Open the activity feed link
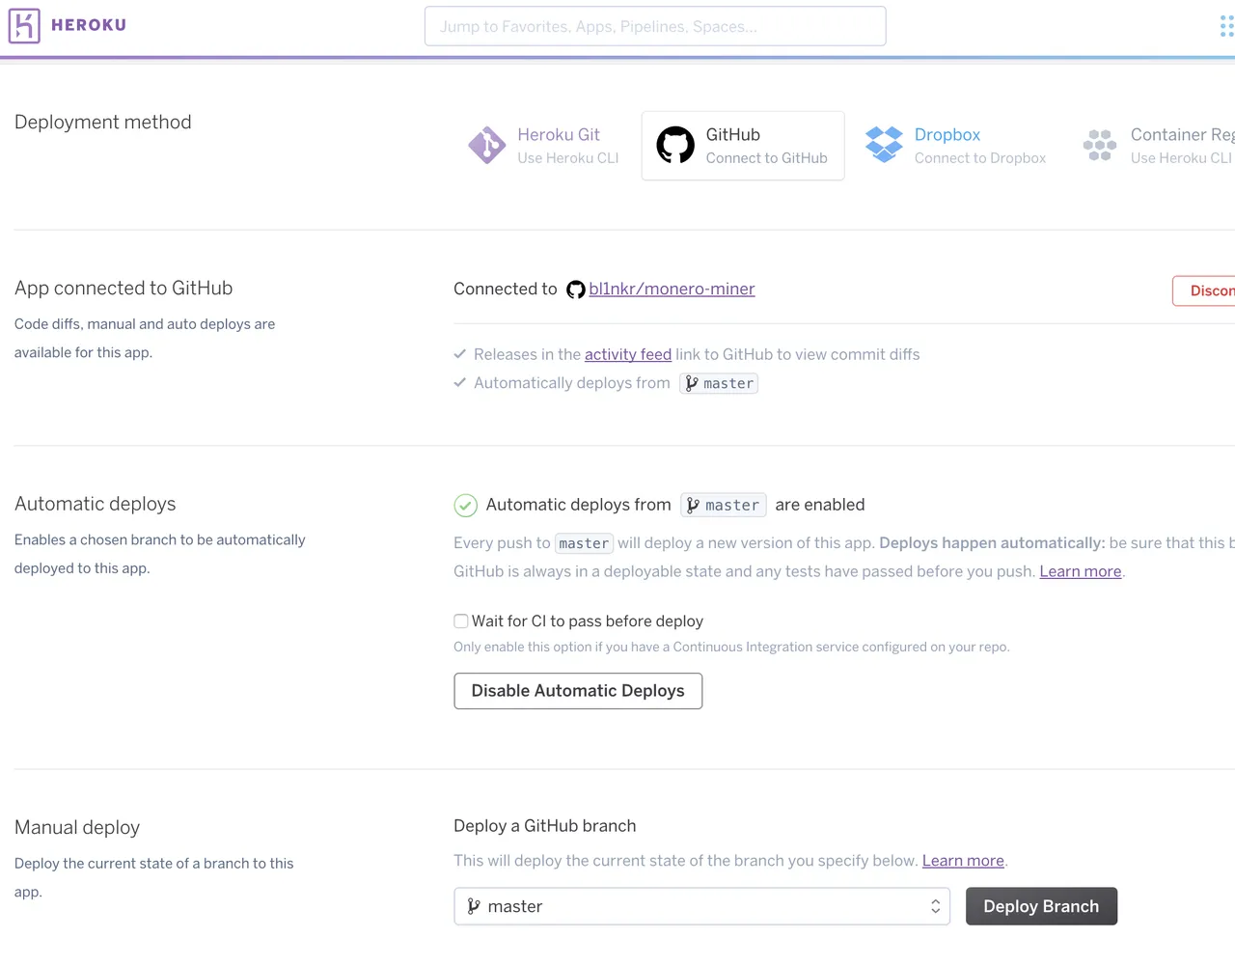The width and height of the screenshot is (1235, 966). tap(628, 354)
